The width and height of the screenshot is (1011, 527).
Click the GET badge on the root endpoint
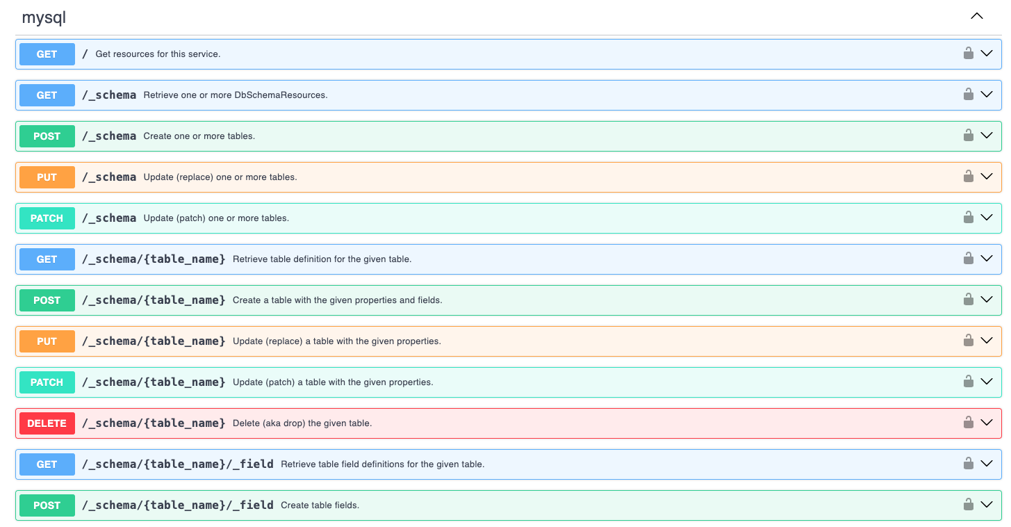click(47, 54)
